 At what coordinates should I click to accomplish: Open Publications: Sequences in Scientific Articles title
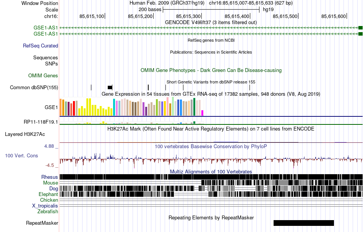pos(211,52)
